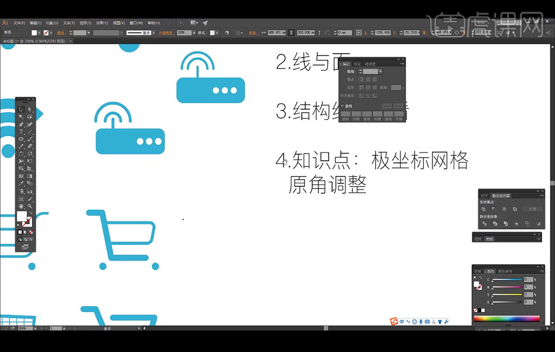Screen dimensions: 555x352
Task: Select the Type tool
Action: 21,132
